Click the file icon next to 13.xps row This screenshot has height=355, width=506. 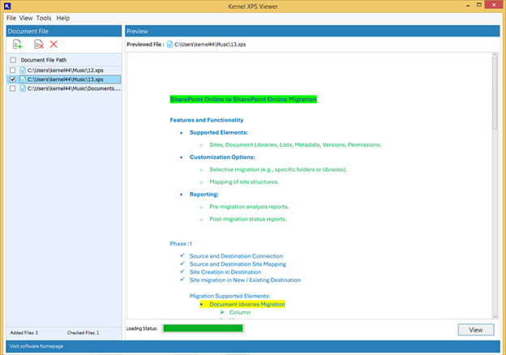pos(23,79)
